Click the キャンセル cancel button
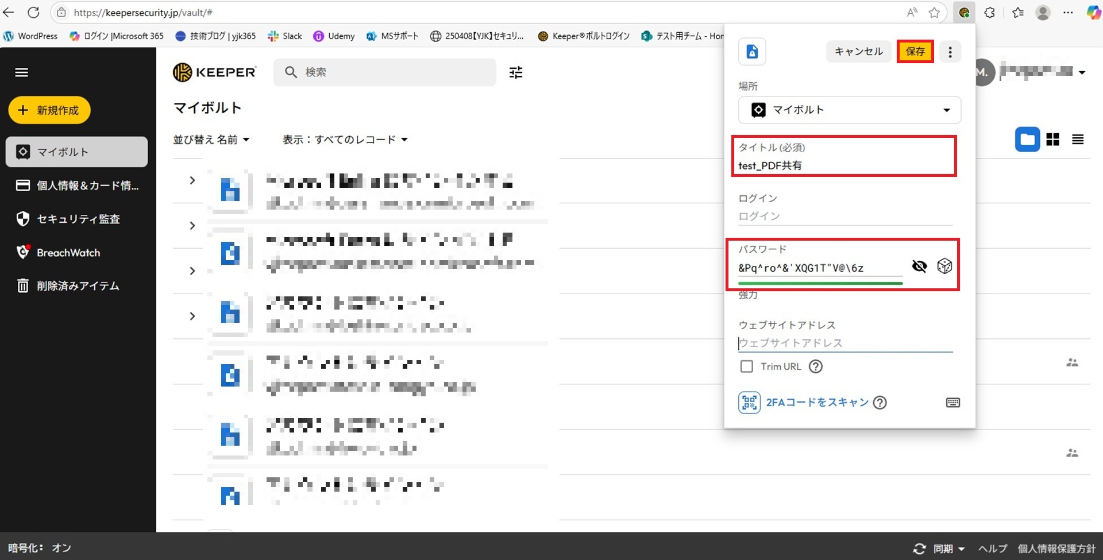Screen dimensions: 1103x560 coord(858,52)
